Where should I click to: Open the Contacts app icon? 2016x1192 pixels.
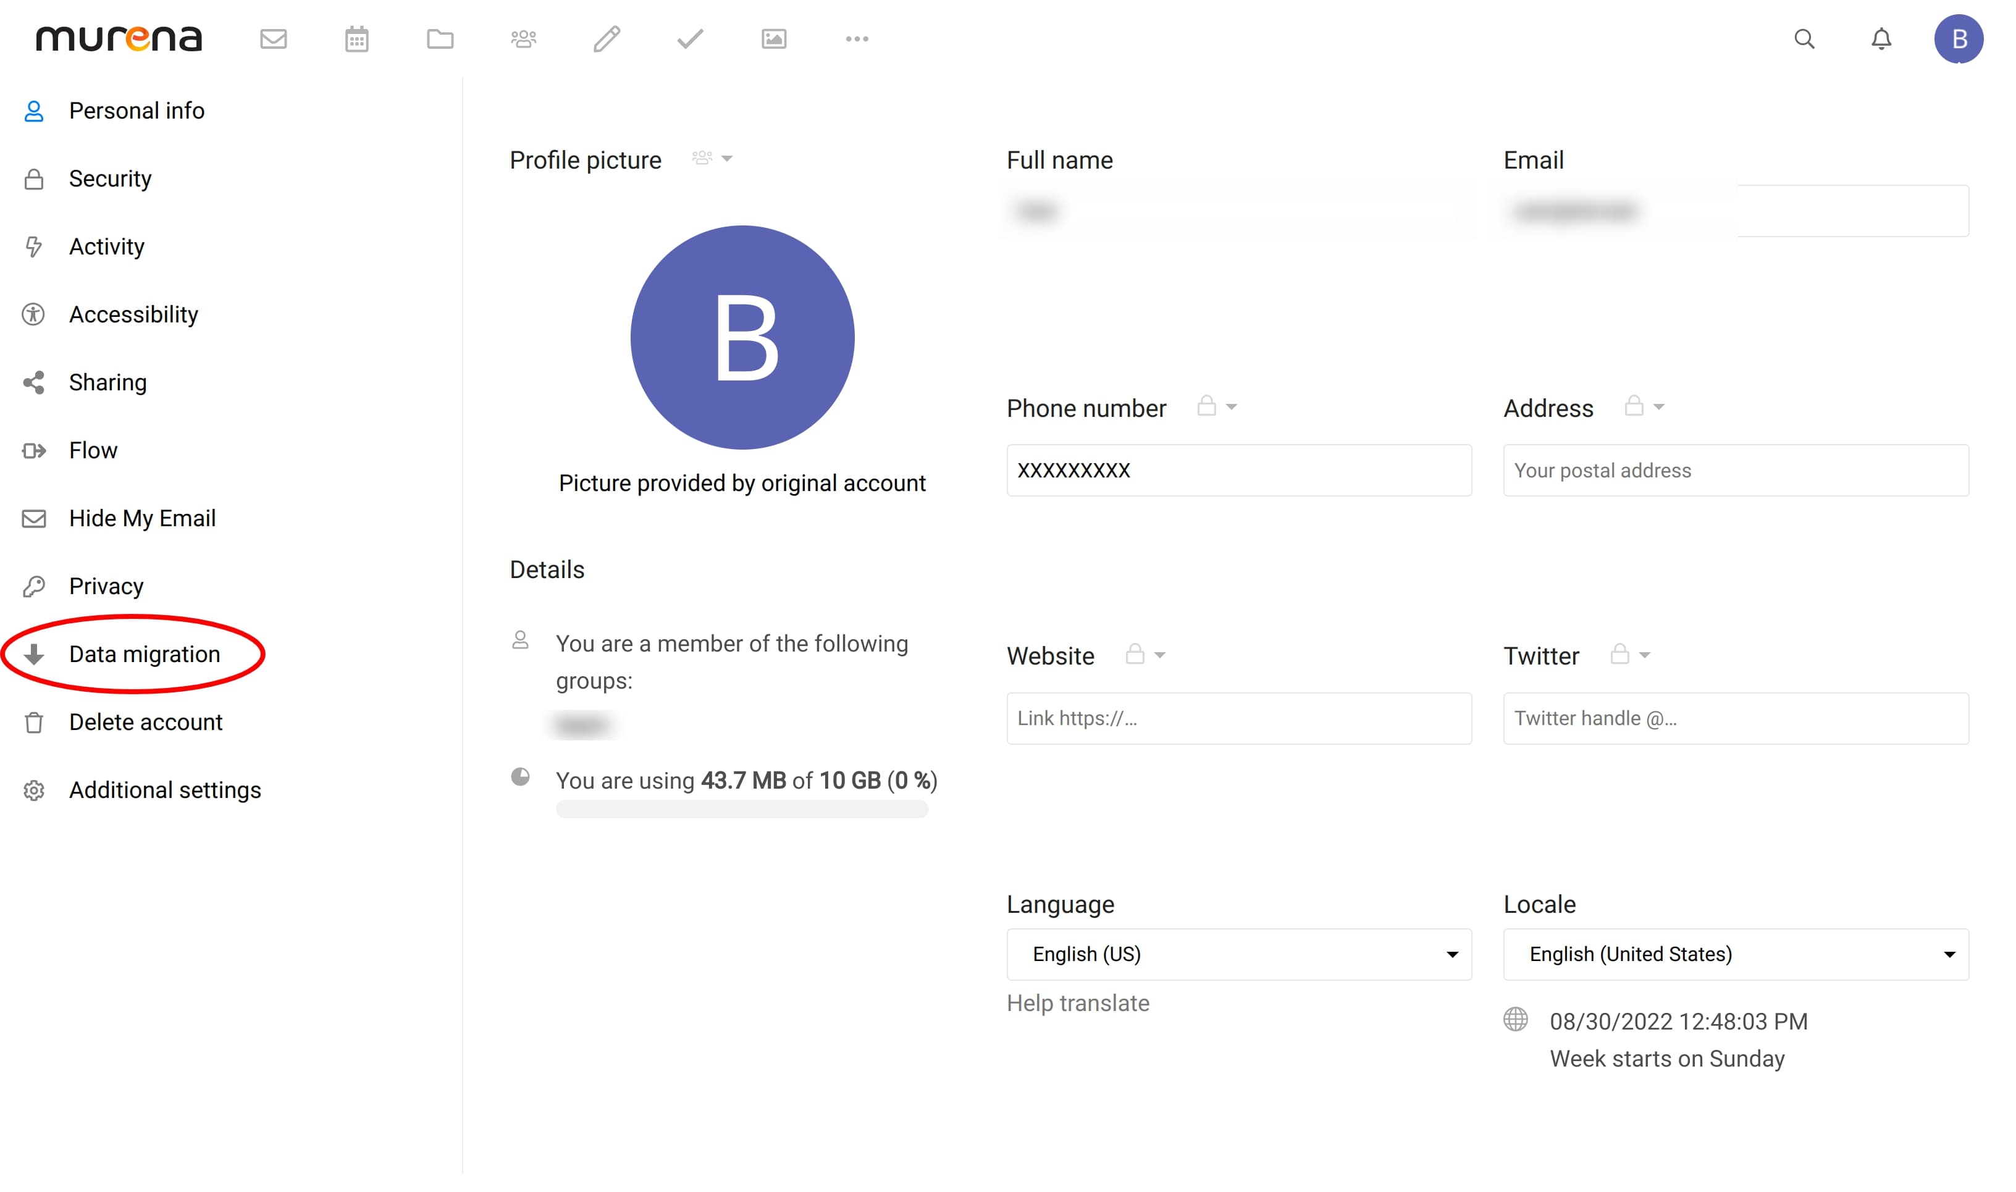tap(524, 38)
